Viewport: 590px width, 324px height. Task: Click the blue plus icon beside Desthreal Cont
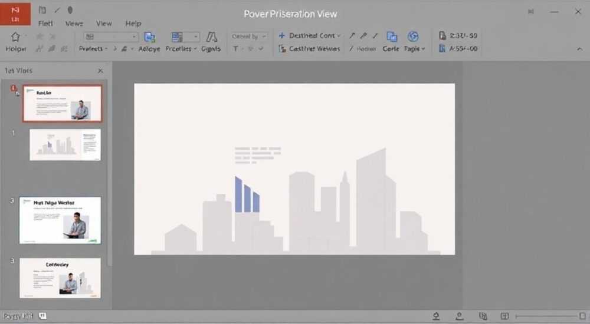[282, 35]
